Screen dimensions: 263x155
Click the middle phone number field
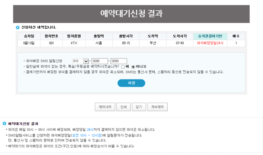click(x=100, y=61)
